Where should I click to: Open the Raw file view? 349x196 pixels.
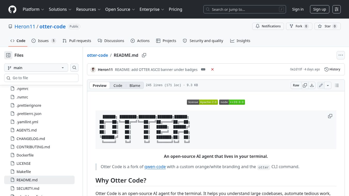[296, 85]
